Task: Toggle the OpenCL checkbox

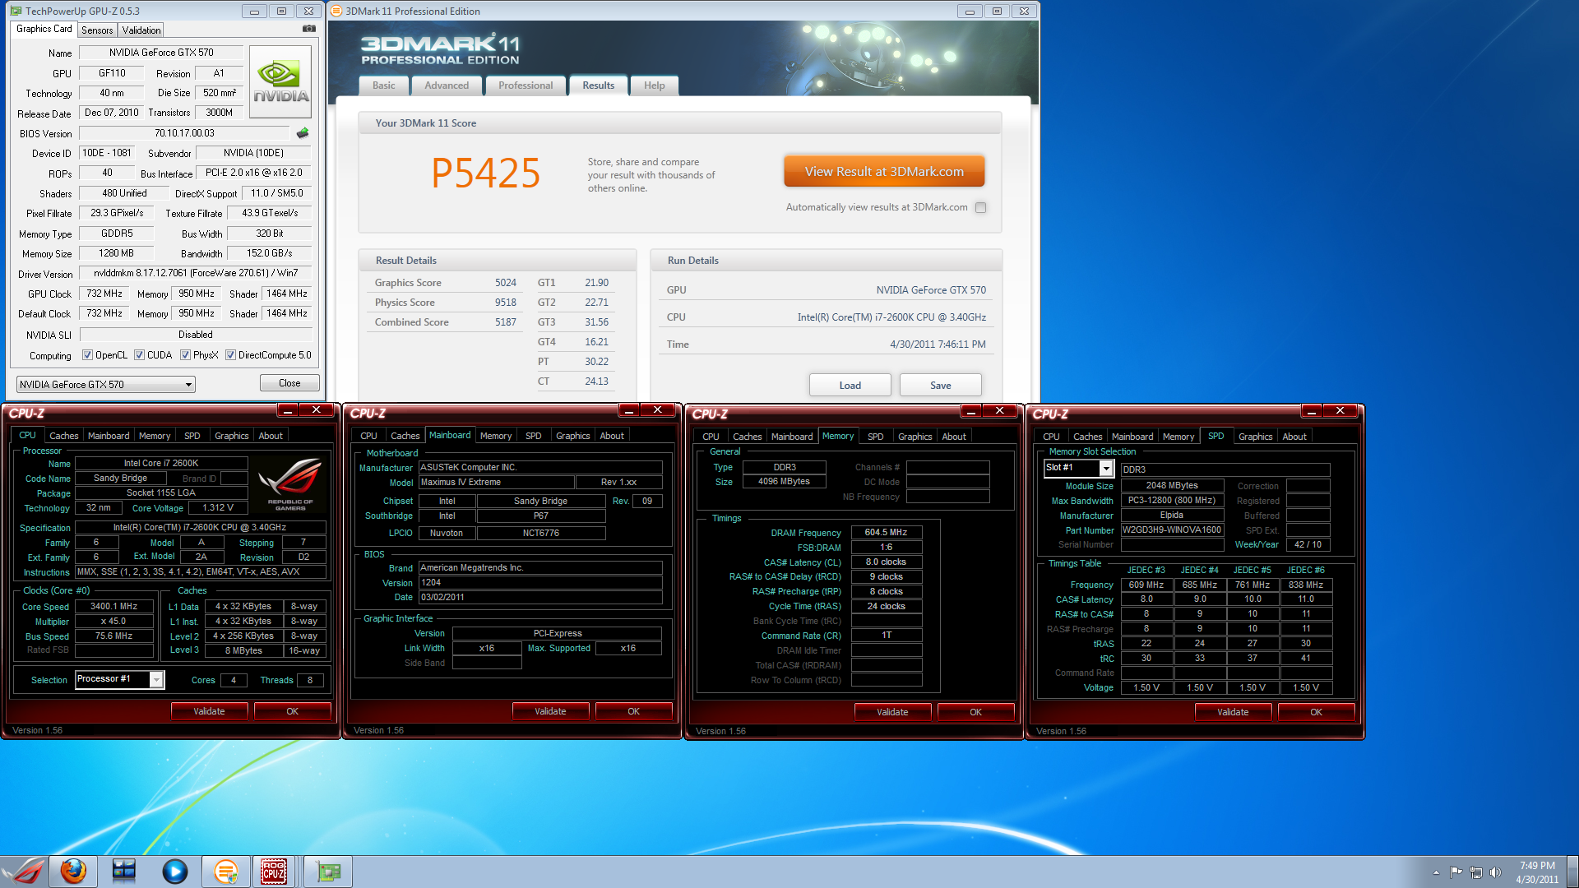Action: (x=87, y=355)
